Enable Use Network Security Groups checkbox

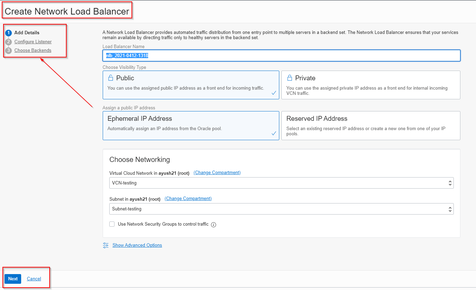(x=112, y=224)
